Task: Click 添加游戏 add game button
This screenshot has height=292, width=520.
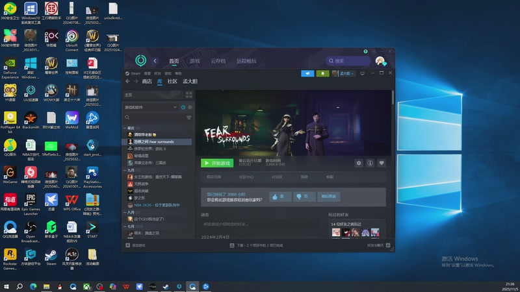Action: pyautogui.click(x=135, y=245)
